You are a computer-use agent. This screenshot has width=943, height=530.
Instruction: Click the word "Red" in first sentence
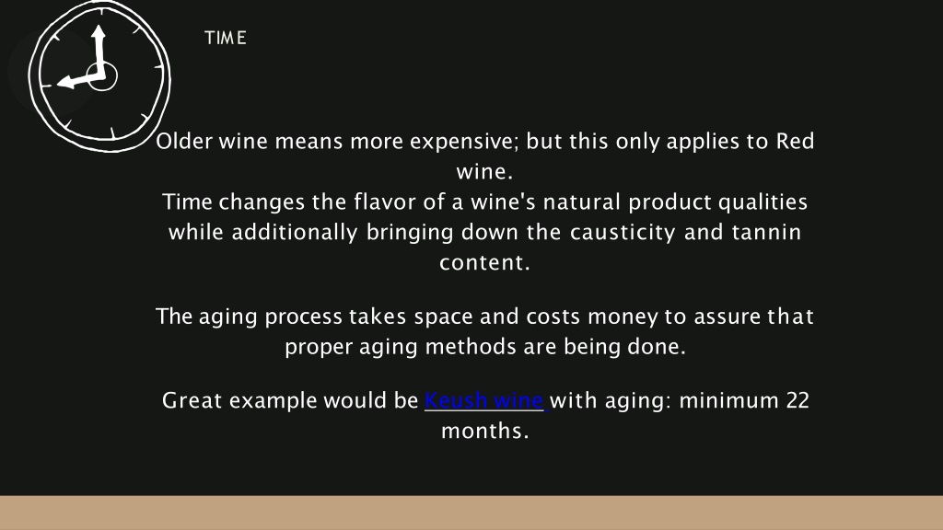[795, 141]
